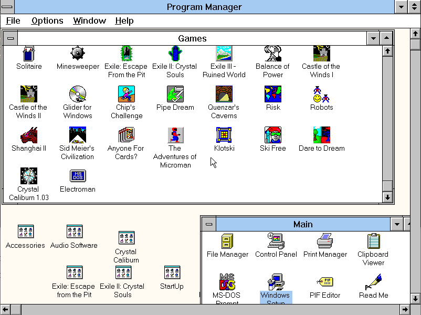The image size is (421, 315).
Task: Select the Crystal Caliburn group icon
Action: 126,238
